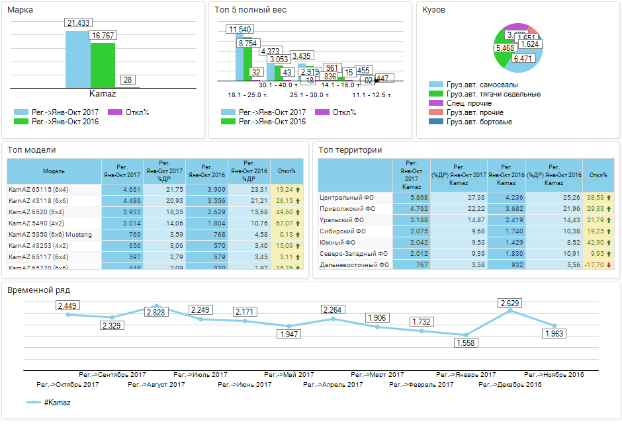
Task: Click the 67,07 deviation cell
Action: [x=287, y=223]
